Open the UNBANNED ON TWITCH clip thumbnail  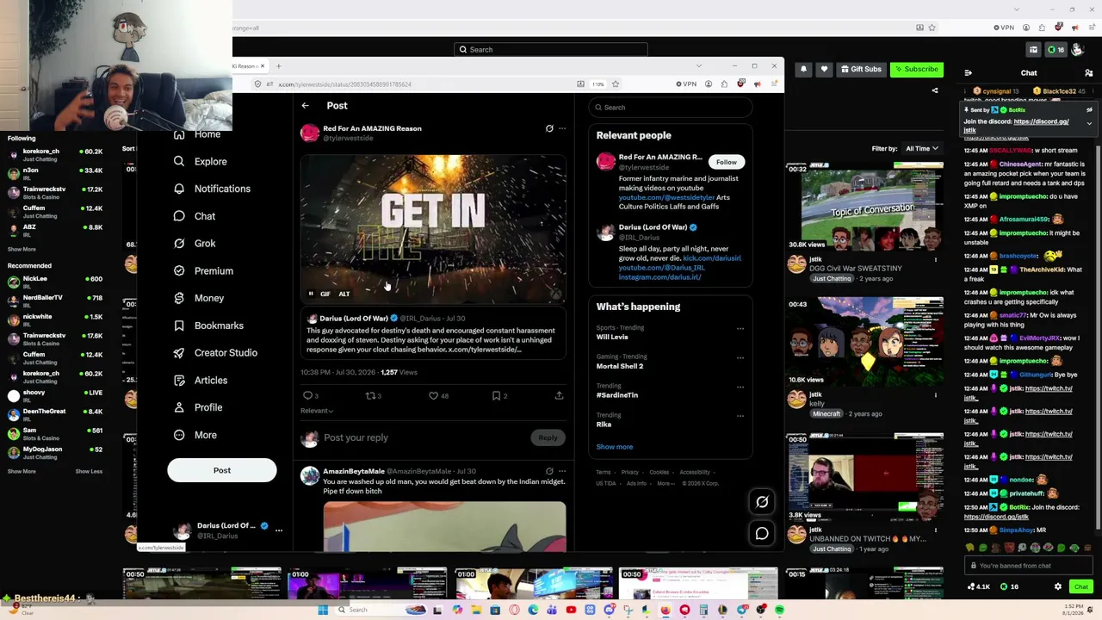[864, 476]
